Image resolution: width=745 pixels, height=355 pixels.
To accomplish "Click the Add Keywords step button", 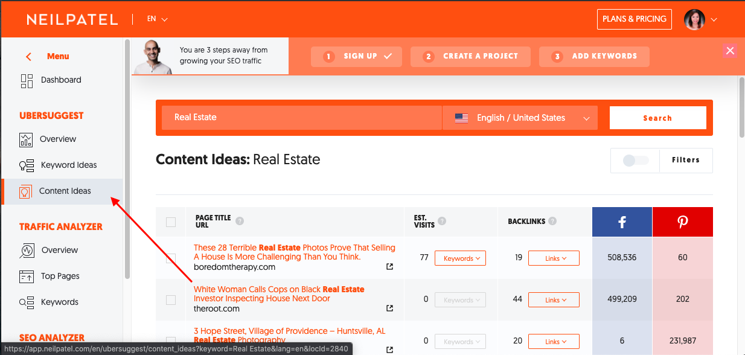I will click(x=595, y=57).
